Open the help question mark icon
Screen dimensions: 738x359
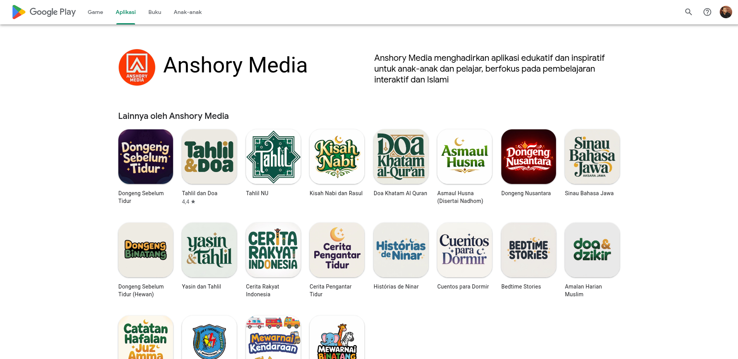pos(707,12)
